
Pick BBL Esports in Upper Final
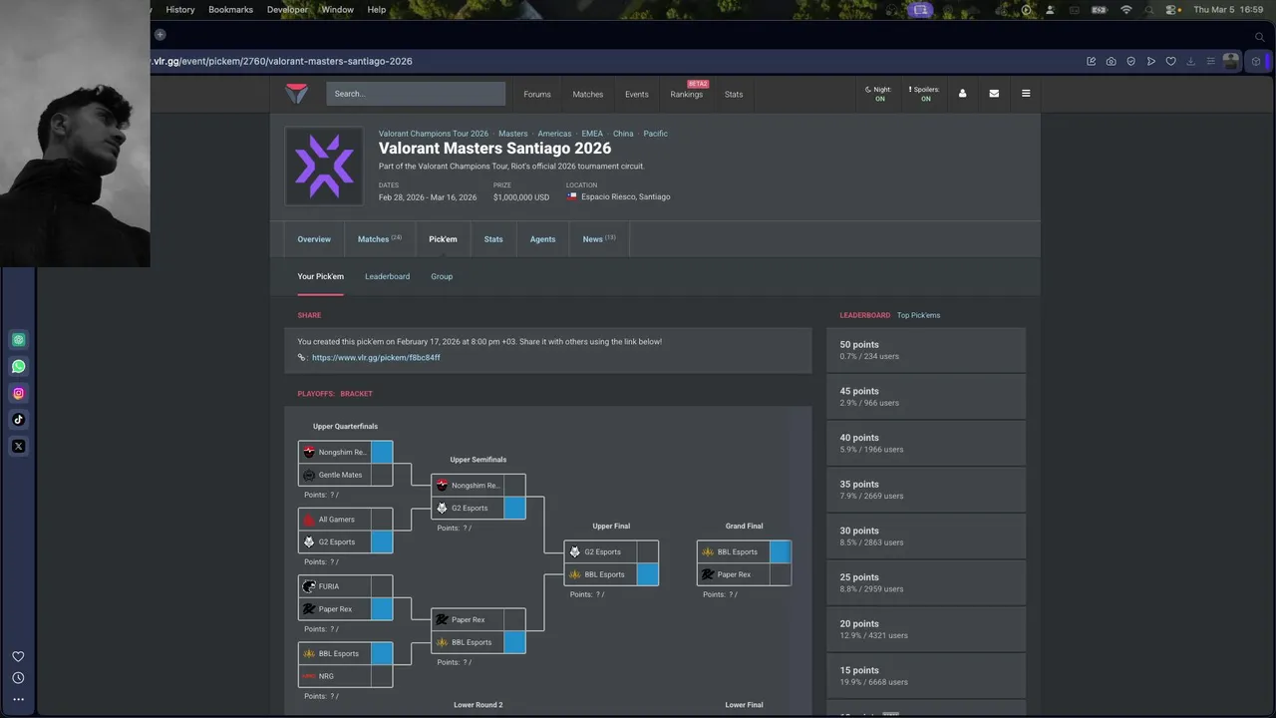[x=611, y=574]
